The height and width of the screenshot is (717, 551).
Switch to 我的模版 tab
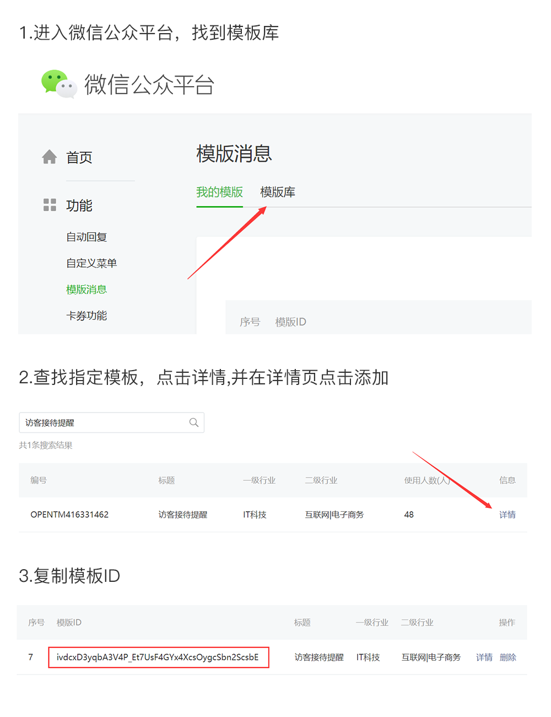[x=220, y=192]
